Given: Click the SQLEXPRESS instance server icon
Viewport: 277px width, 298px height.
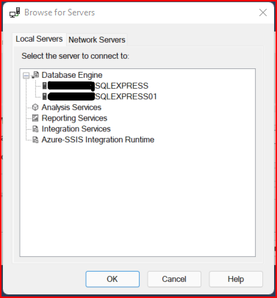Looking at the screenshot, I should click(45, 86).
